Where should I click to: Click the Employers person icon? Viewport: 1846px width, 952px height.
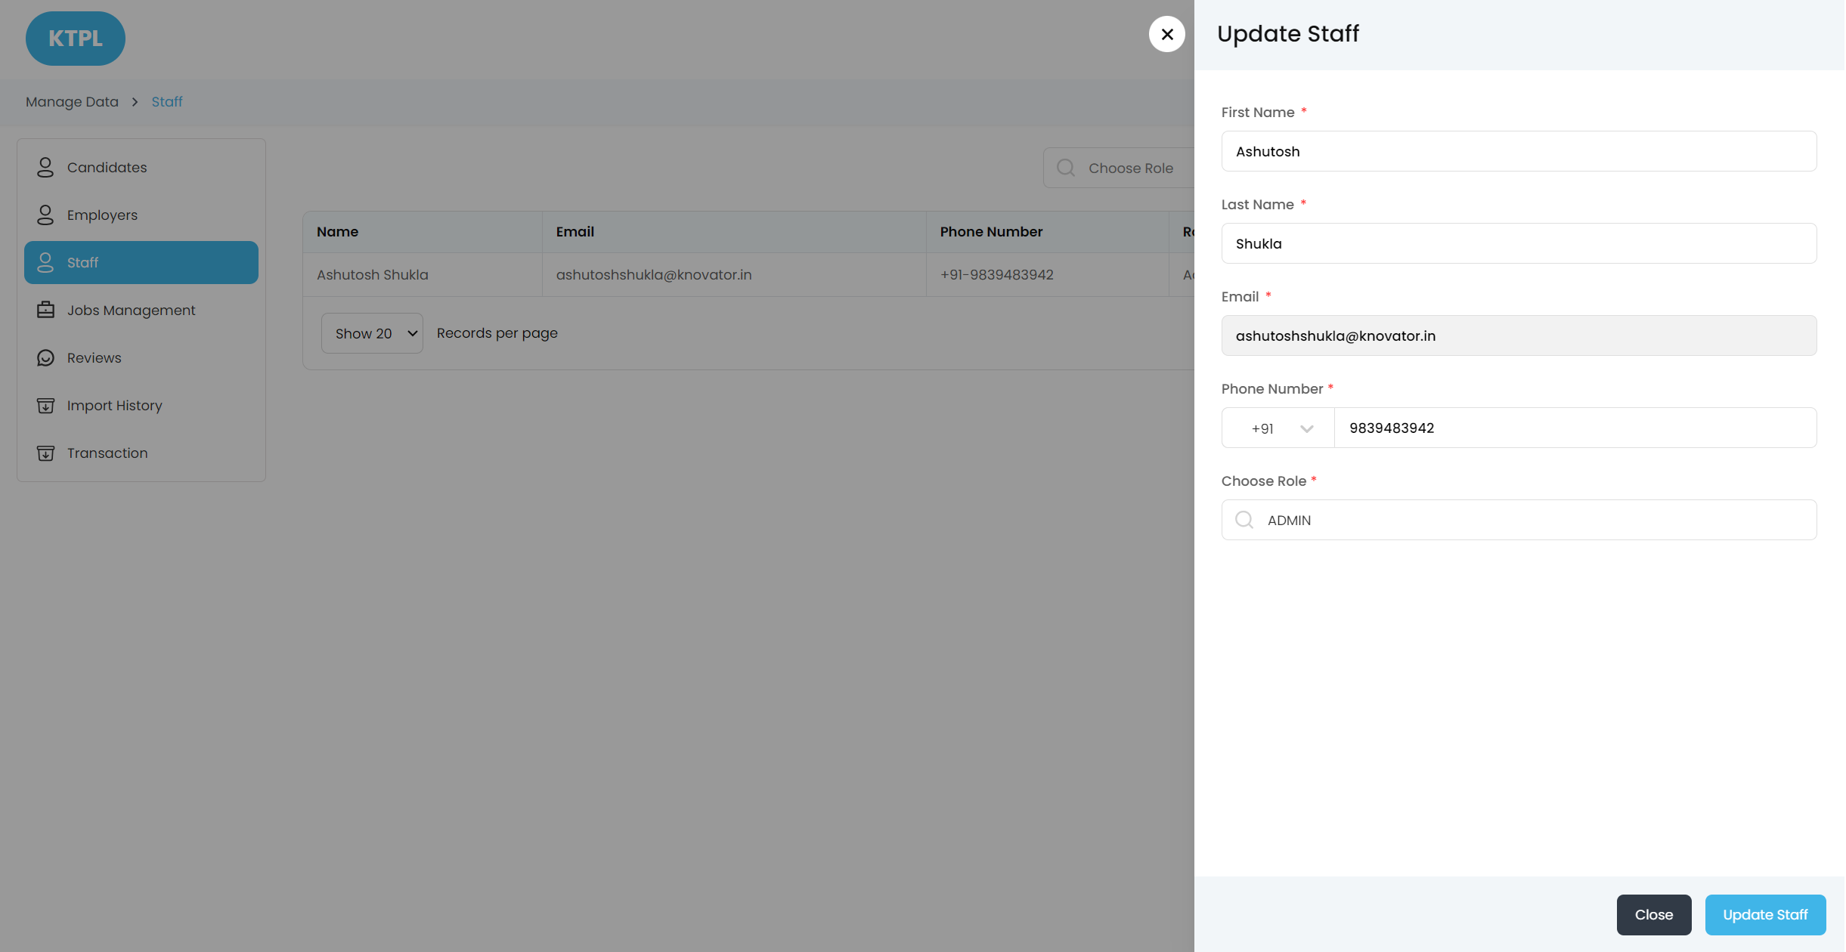pyautogui.click(x=45, y=215)
